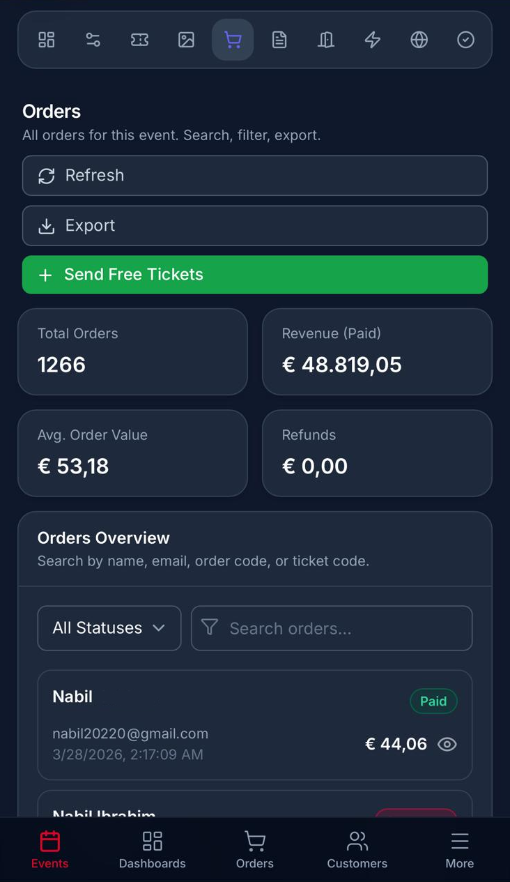Go to the Dashboards tab
This screenshot has height=882, width=510.
pos(152,849)
